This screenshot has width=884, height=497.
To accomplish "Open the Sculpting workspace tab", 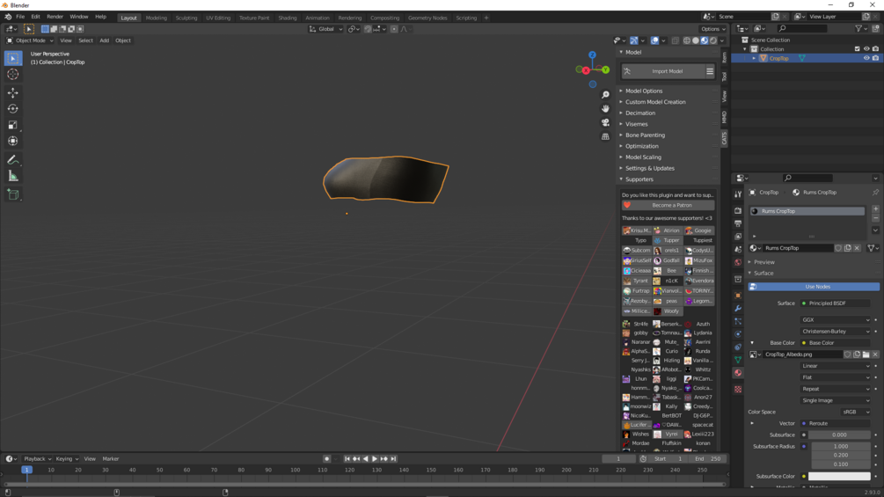I will [x=186, y=18].
